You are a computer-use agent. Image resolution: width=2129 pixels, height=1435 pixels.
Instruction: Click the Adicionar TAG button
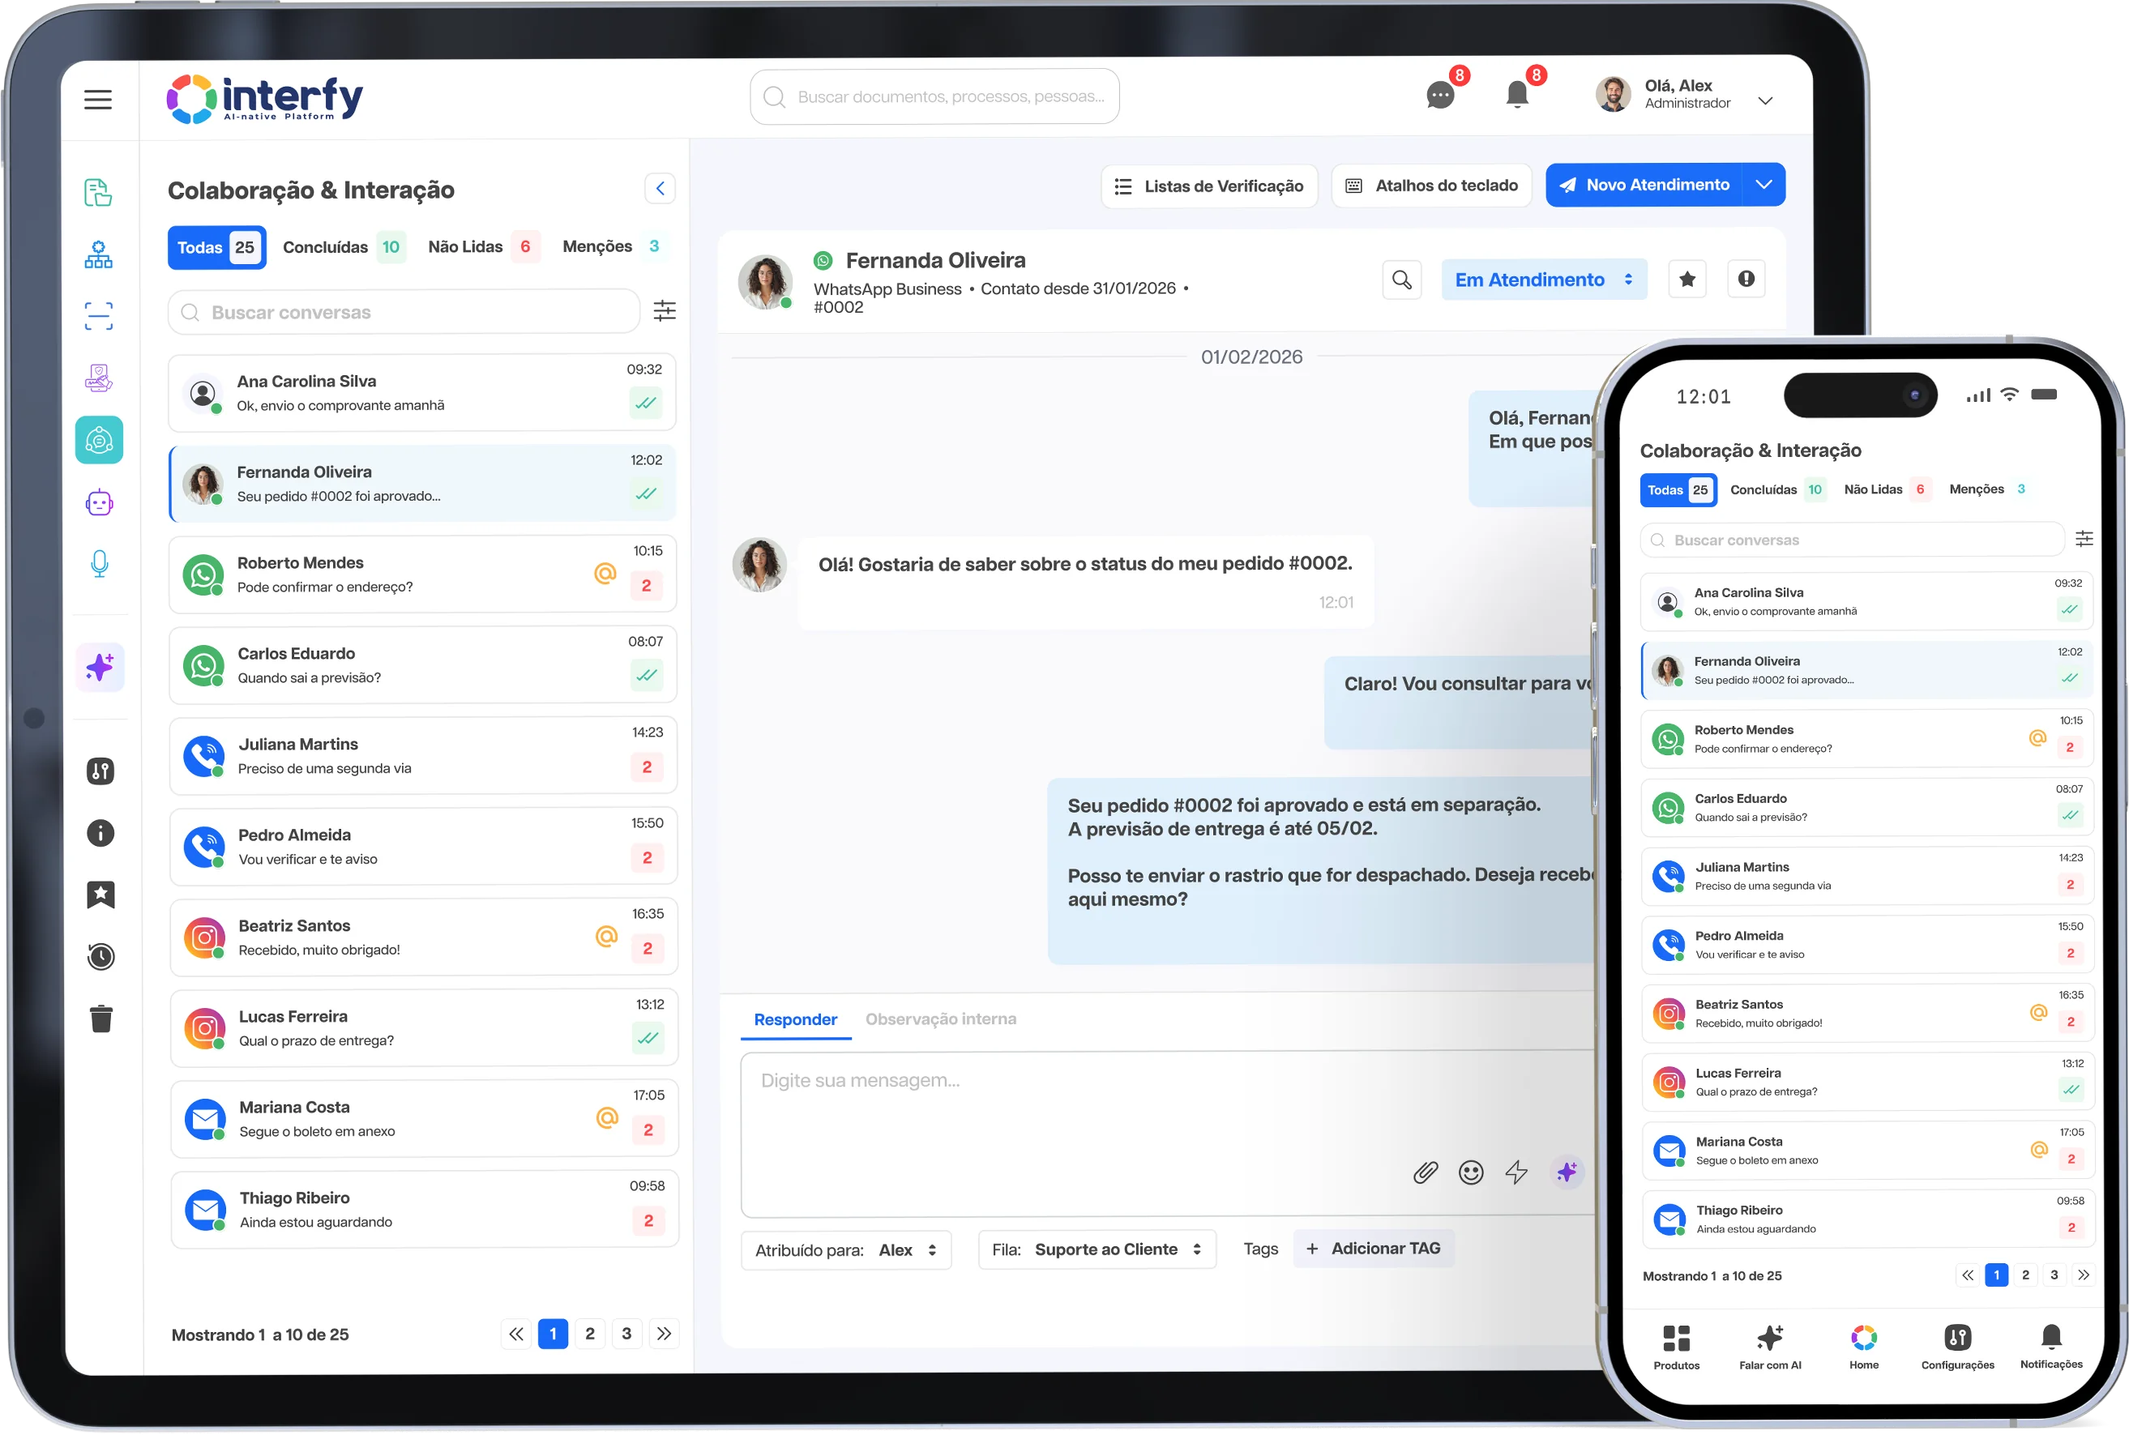pyautogui.click(x=1373, y=1249)
